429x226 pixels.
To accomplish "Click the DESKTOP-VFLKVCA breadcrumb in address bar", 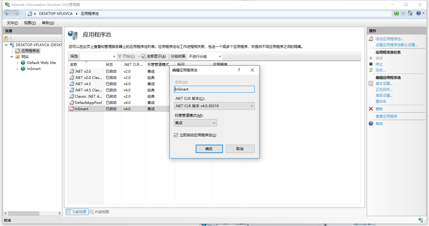I will [x=56, y=14].
